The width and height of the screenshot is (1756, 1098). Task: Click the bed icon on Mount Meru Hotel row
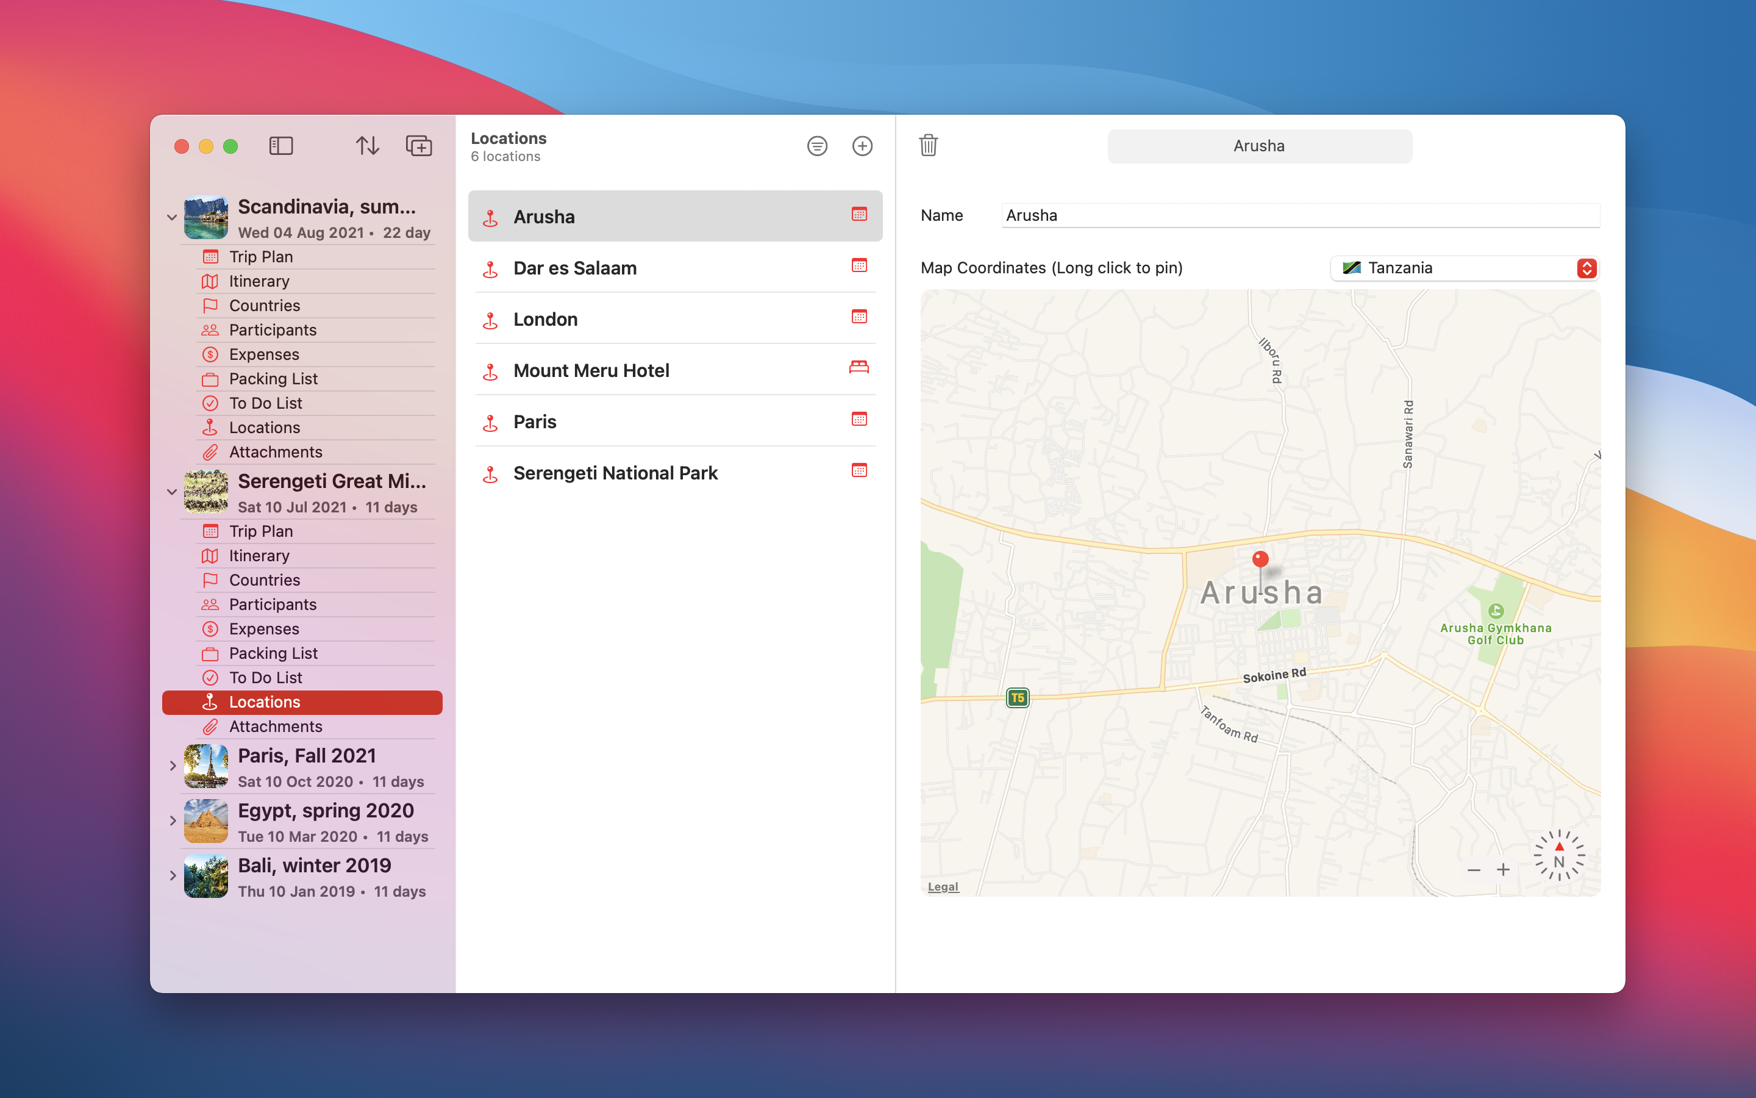tap(859, 367)
